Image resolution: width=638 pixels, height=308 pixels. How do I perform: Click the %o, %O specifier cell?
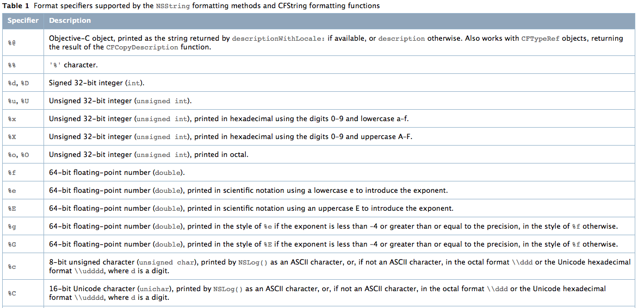click(x=23, y=154)
